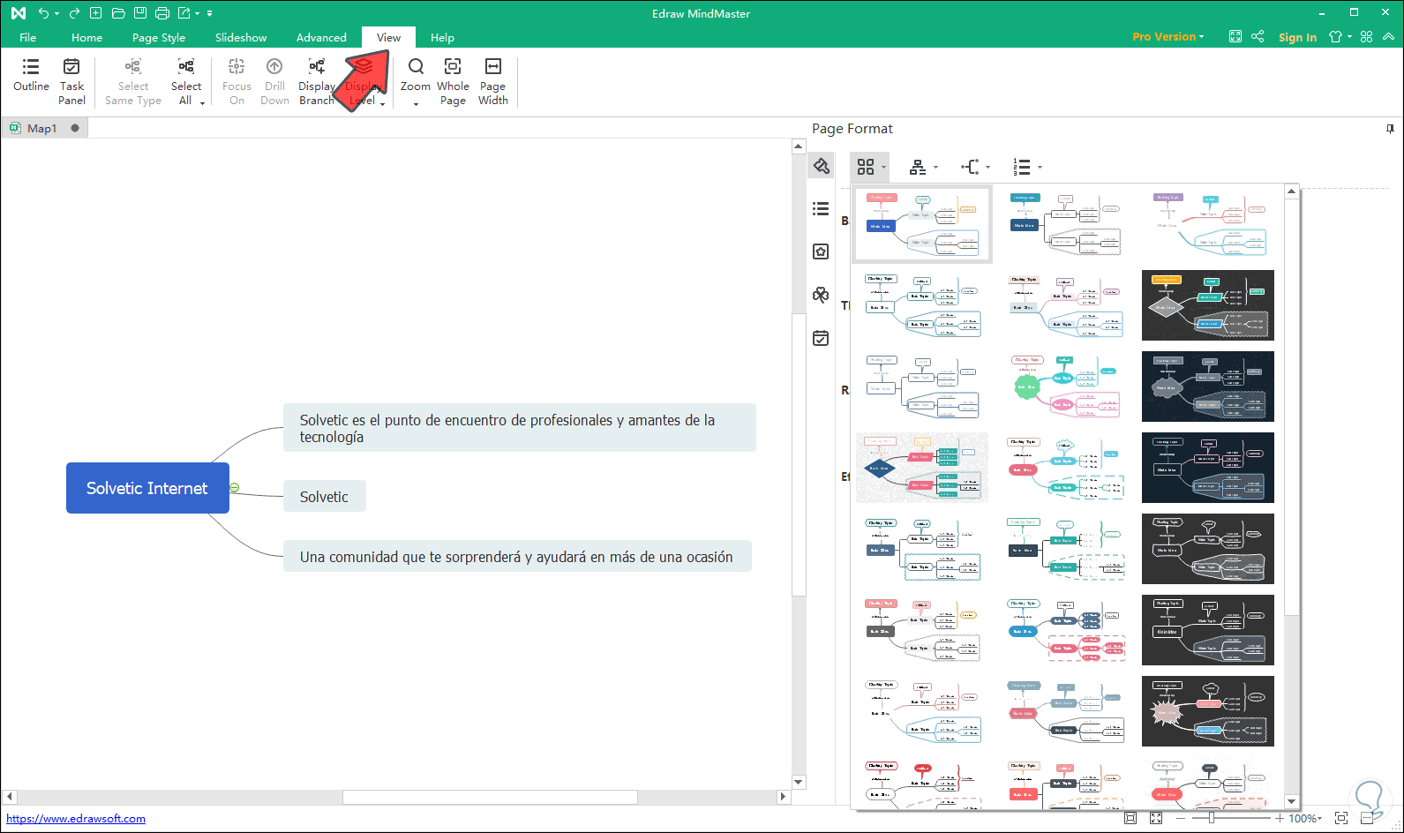1404x833 pixels.
Task: Open the layout structure dropdown
Action: click(923, 167)
